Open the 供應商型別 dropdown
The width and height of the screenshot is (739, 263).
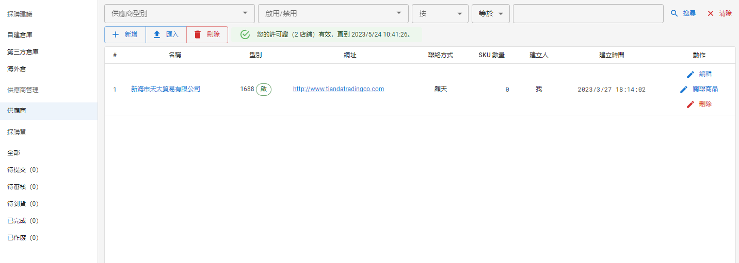(x=180, y=13)
